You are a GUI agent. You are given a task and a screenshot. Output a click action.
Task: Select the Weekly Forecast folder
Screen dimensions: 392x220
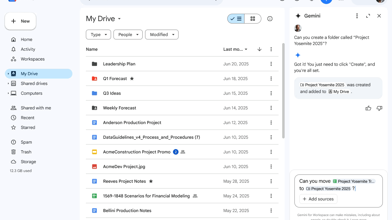coord(182,108)
